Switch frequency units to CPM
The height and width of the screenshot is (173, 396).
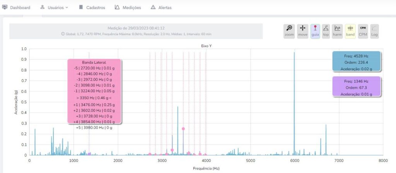(x=363, y=31)
